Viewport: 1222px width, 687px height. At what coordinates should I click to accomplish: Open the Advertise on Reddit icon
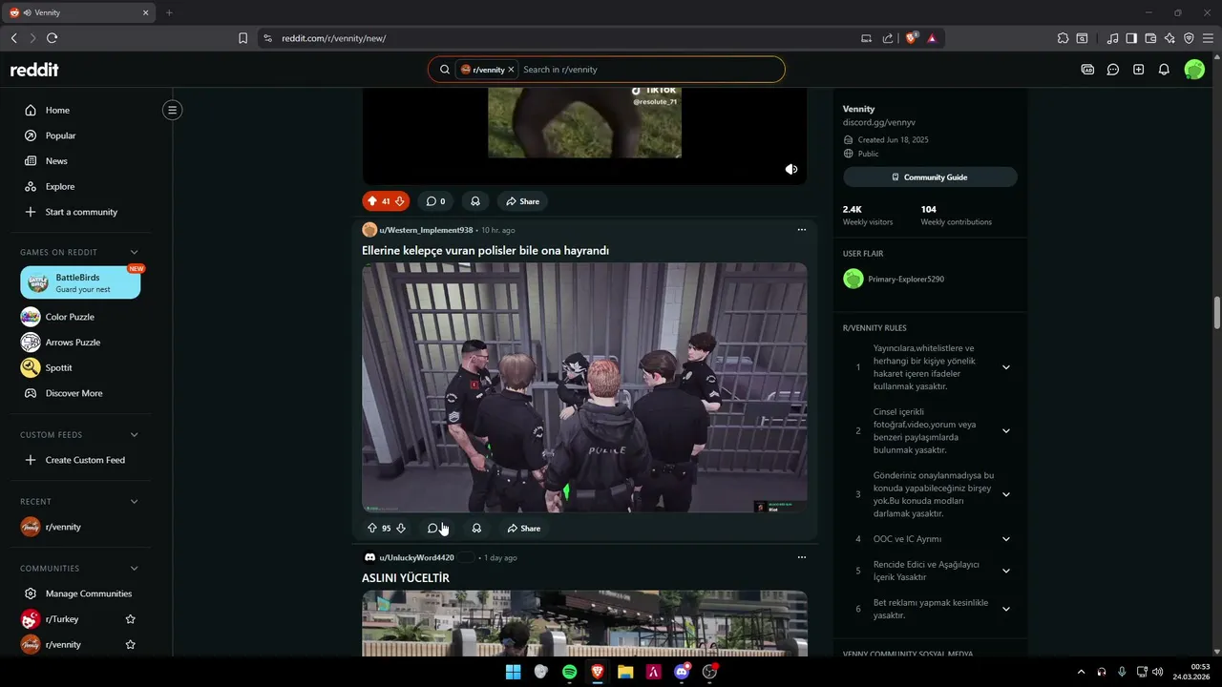[1087, 70]
